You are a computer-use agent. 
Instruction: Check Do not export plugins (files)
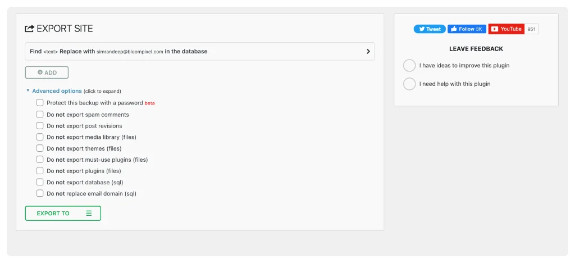(40, 171)
